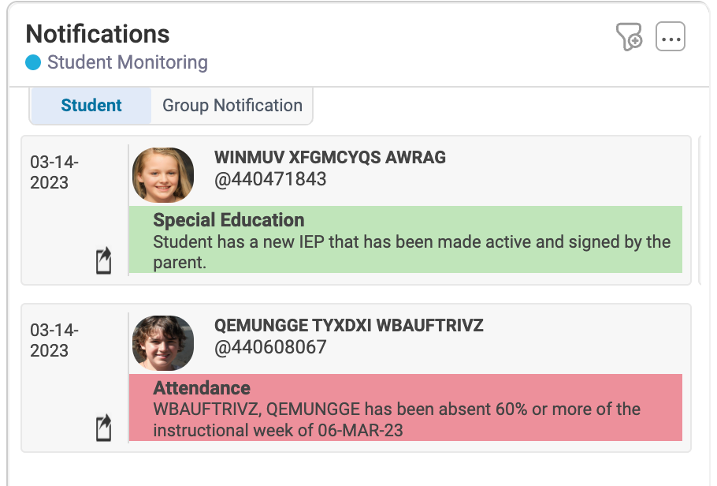Click the blue Student Monitoring dot

tap(33, 62)
